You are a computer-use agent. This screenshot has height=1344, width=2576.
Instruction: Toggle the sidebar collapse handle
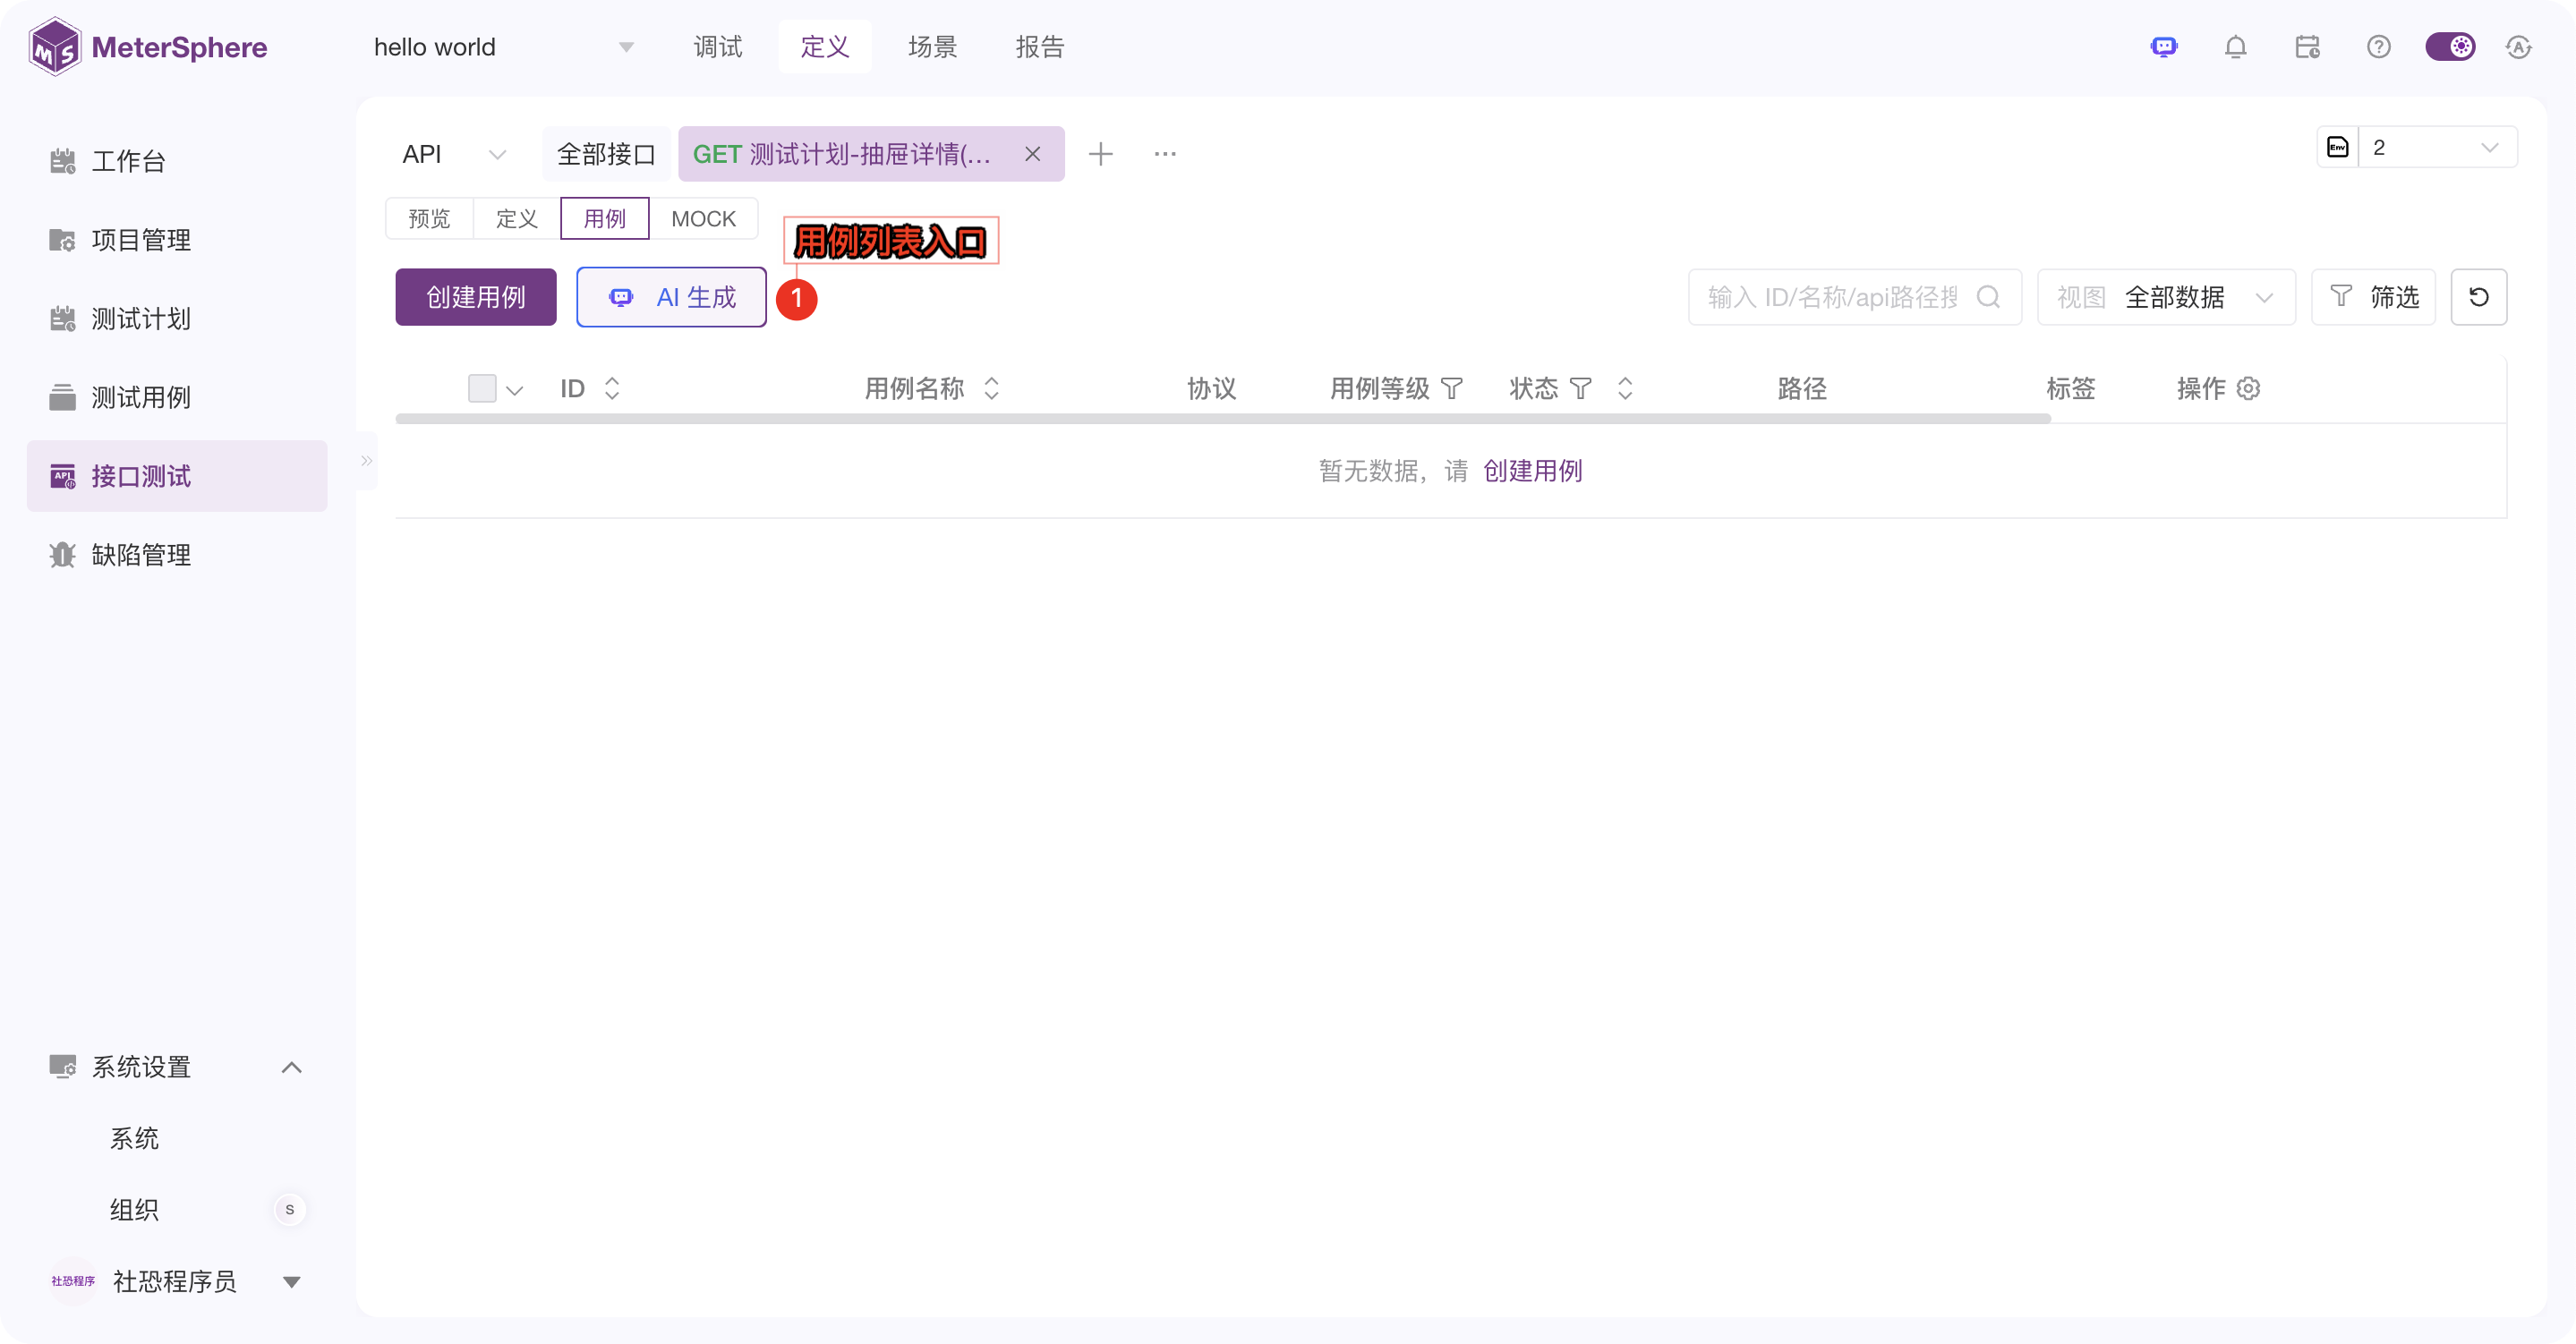[367, 461]
